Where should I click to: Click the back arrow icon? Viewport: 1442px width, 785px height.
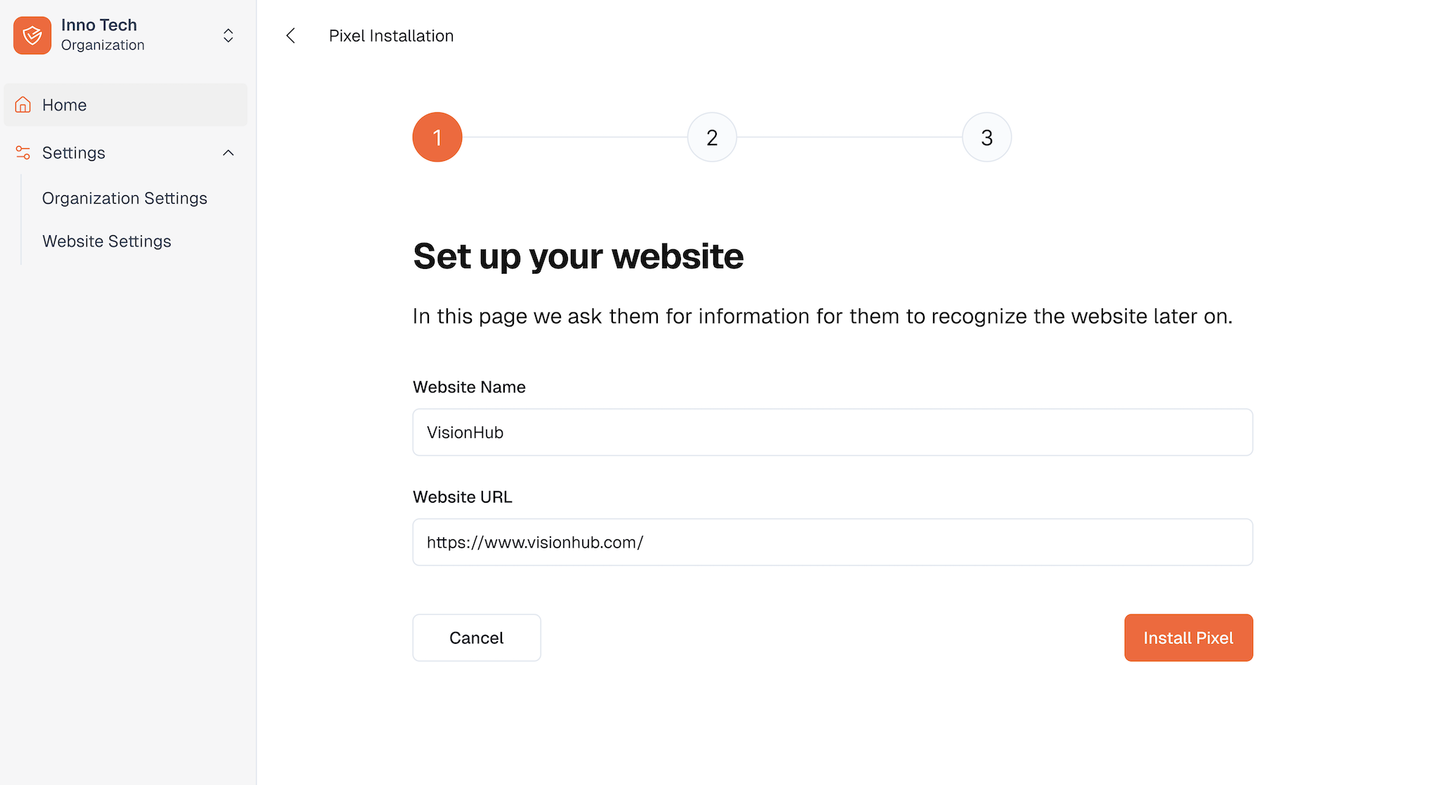(x=291, y=36)
